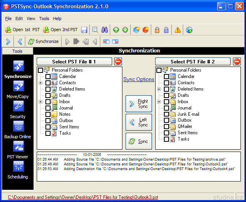This screenshot has height=202, width=246.
Task: Remove PST File #1 with red icon
Action: click(118, 61)
